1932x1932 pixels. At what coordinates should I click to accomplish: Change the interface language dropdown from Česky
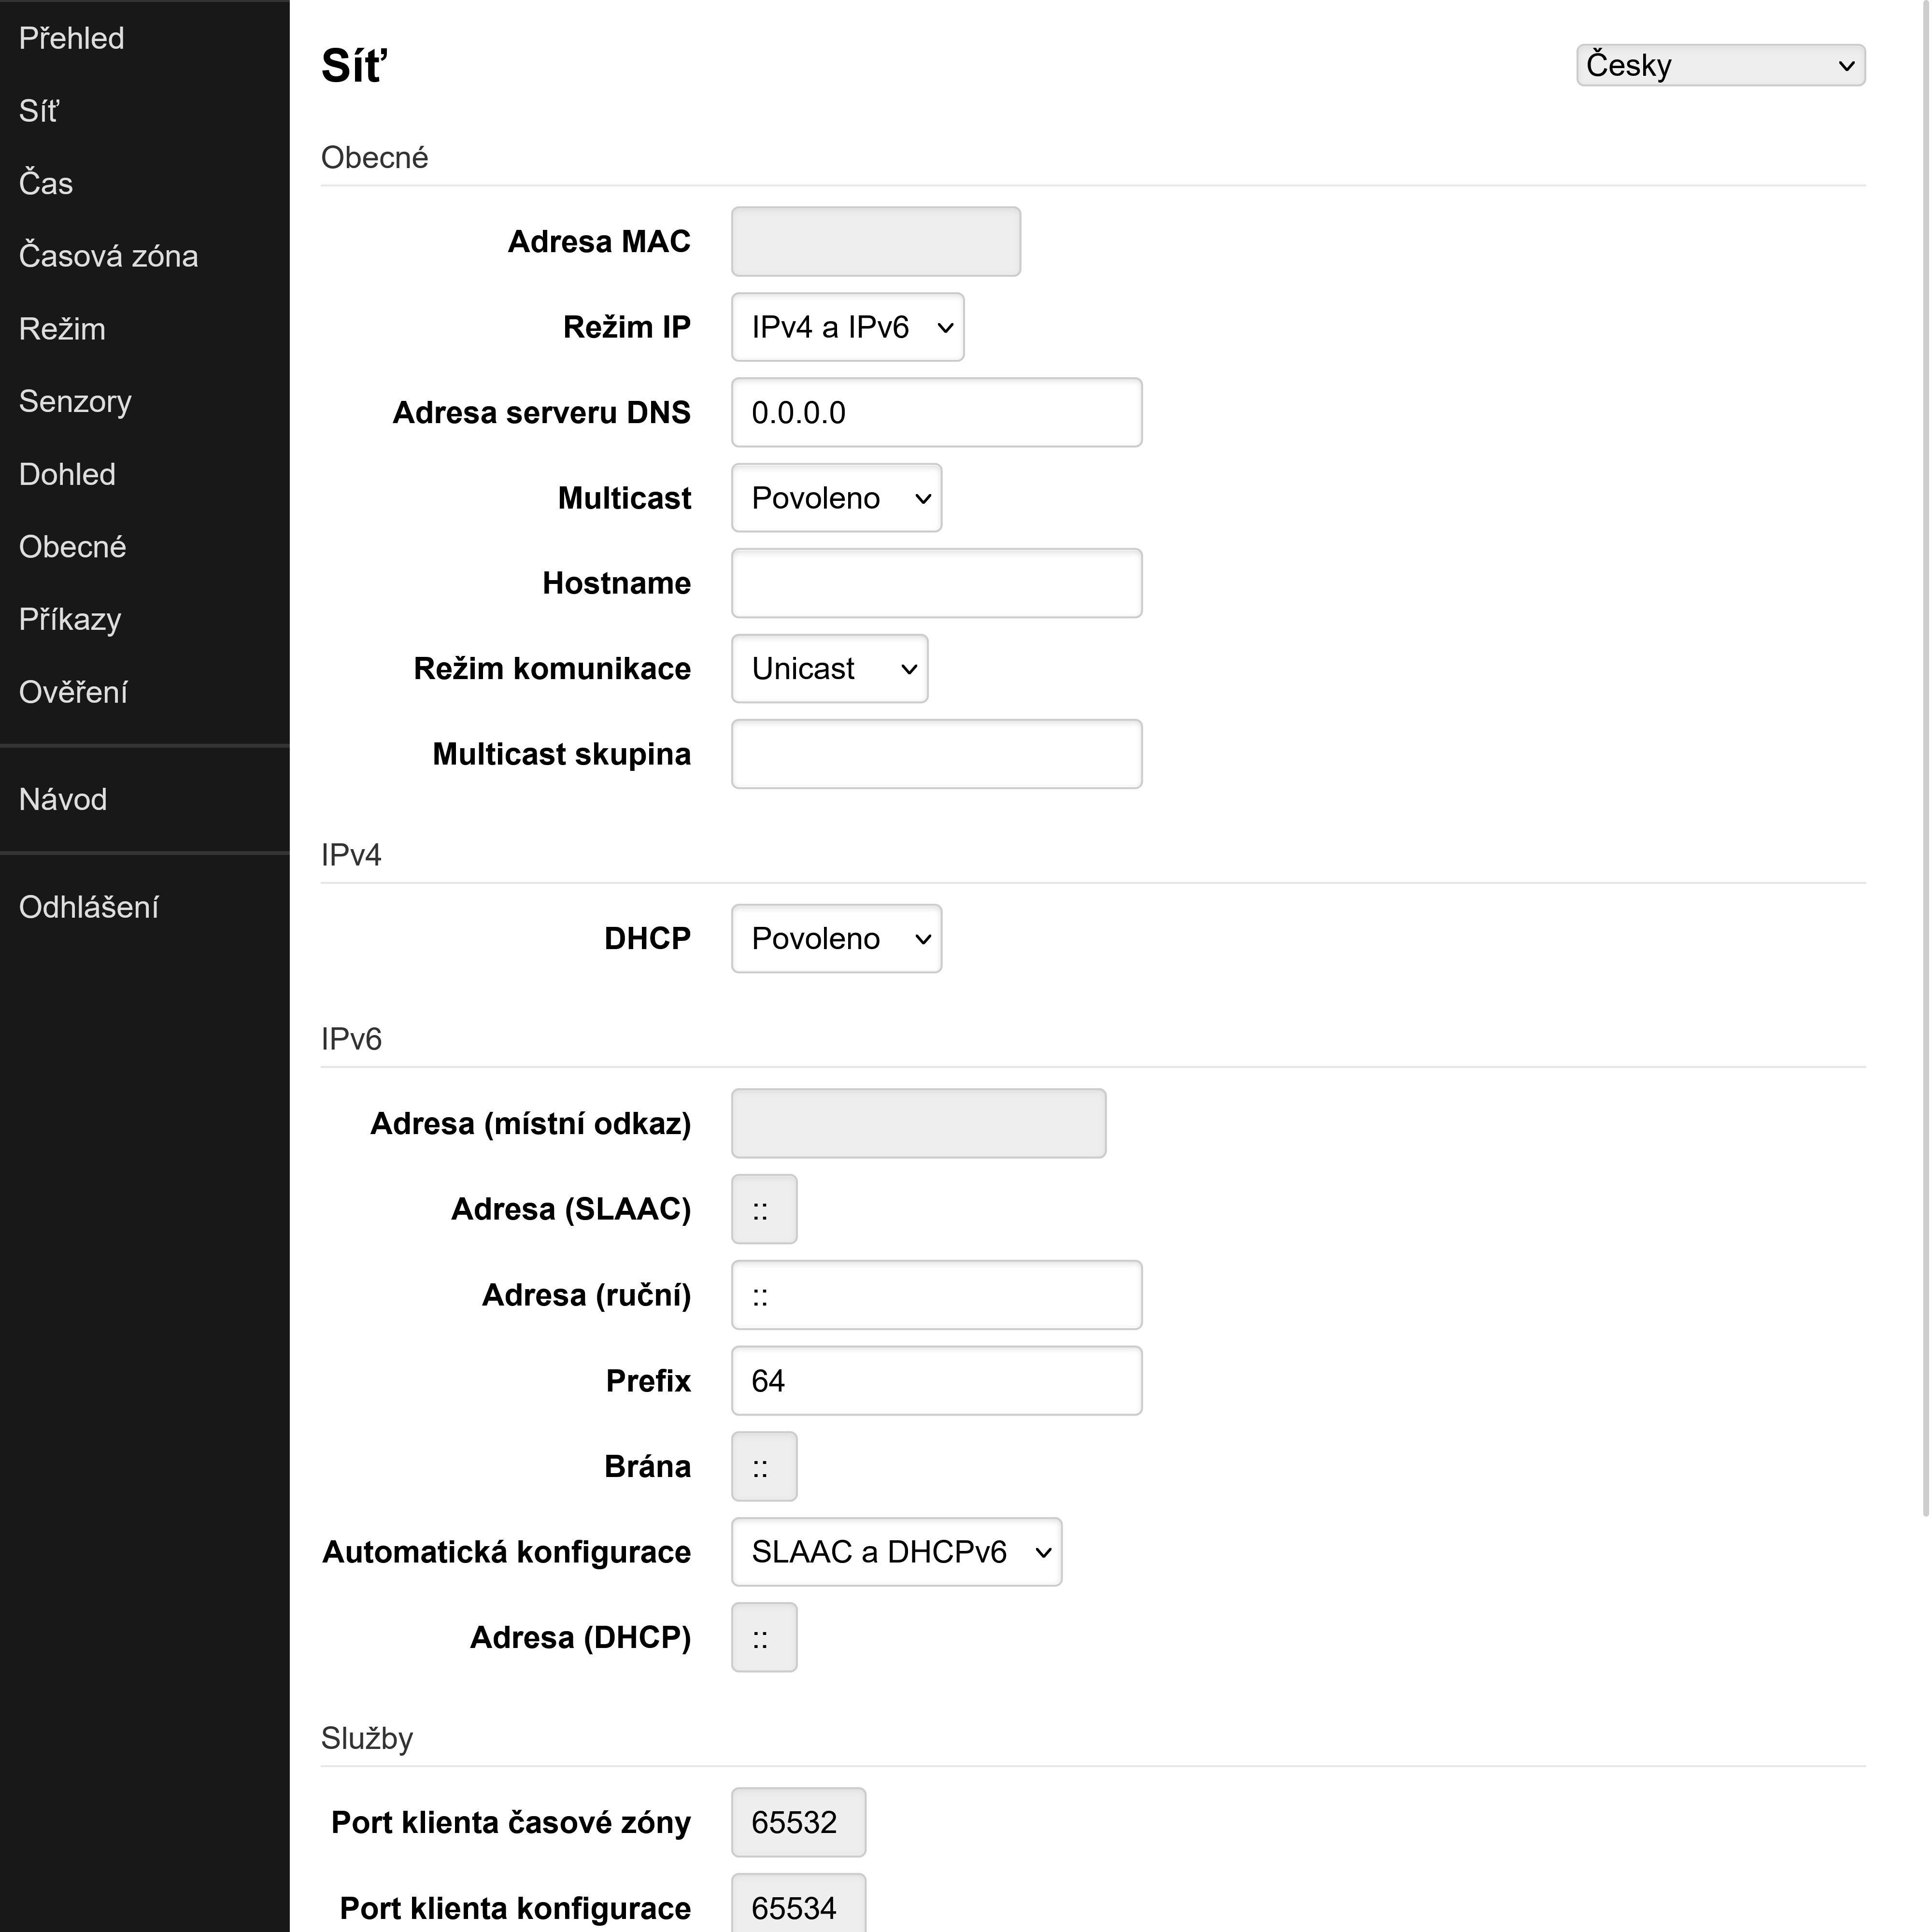pyautogui.click(x=1719, y=64)
